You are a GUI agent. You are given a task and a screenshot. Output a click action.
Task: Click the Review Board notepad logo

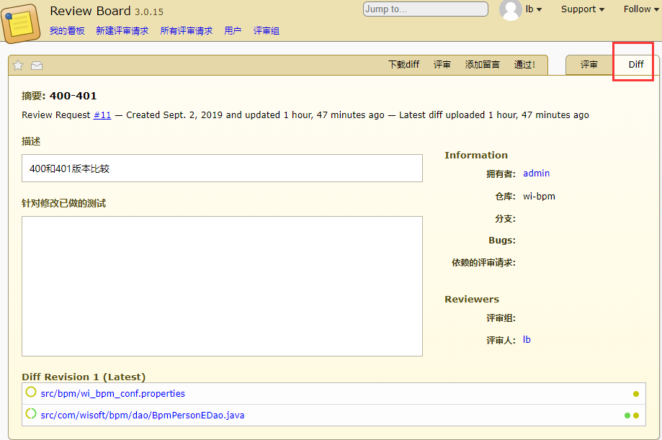(21, 24)
